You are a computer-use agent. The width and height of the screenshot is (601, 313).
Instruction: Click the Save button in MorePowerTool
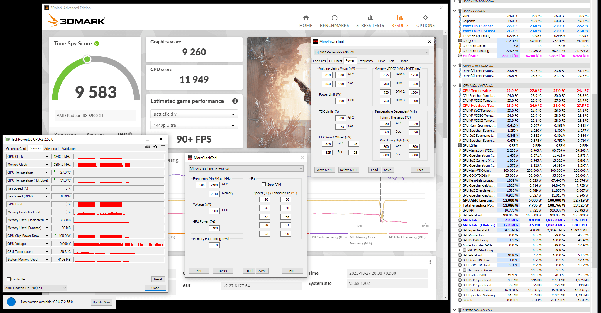click(x=387, y=170)
